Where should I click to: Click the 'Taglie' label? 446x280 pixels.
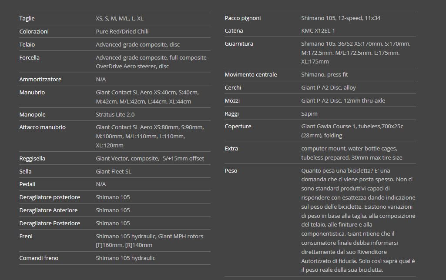pyautogui.click(x=27, y=18)
